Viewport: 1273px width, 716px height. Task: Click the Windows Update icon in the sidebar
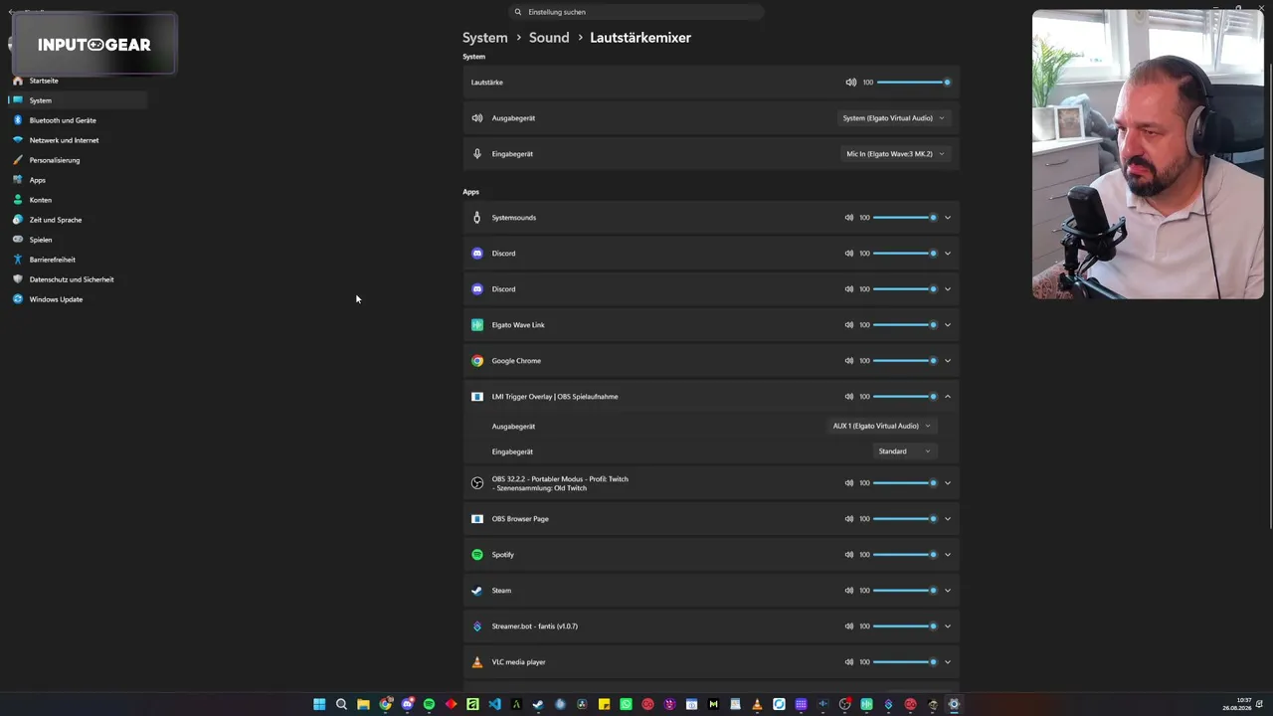click(18, 299)
